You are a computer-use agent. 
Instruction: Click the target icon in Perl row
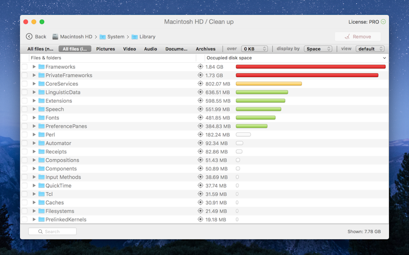point(200,135)
